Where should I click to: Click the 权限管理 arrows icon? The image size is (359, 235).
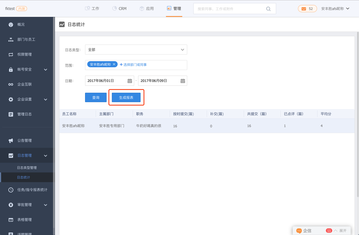[11, 55]
